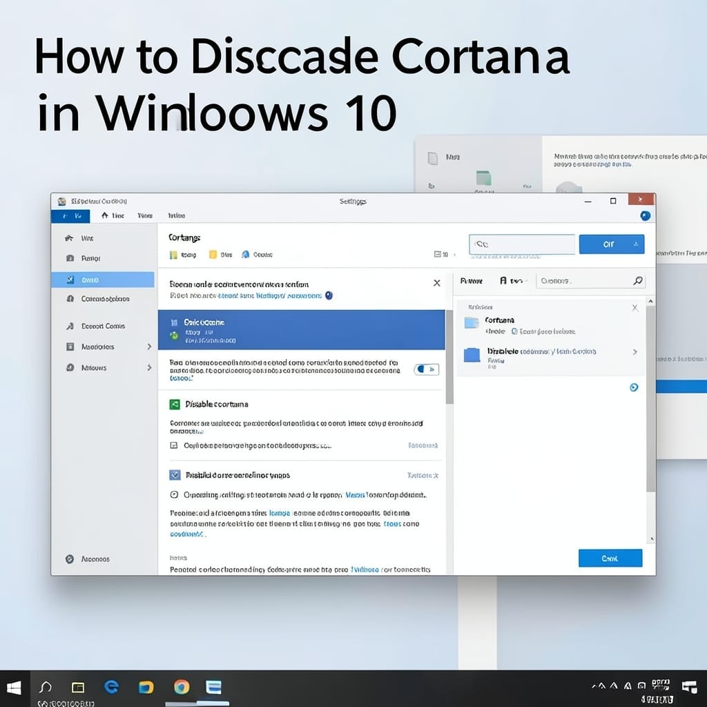The width and height of the screenshot is (707, 707).
Task: Tick small checkbox under Cortana result
Action: [x=514, y=331]
